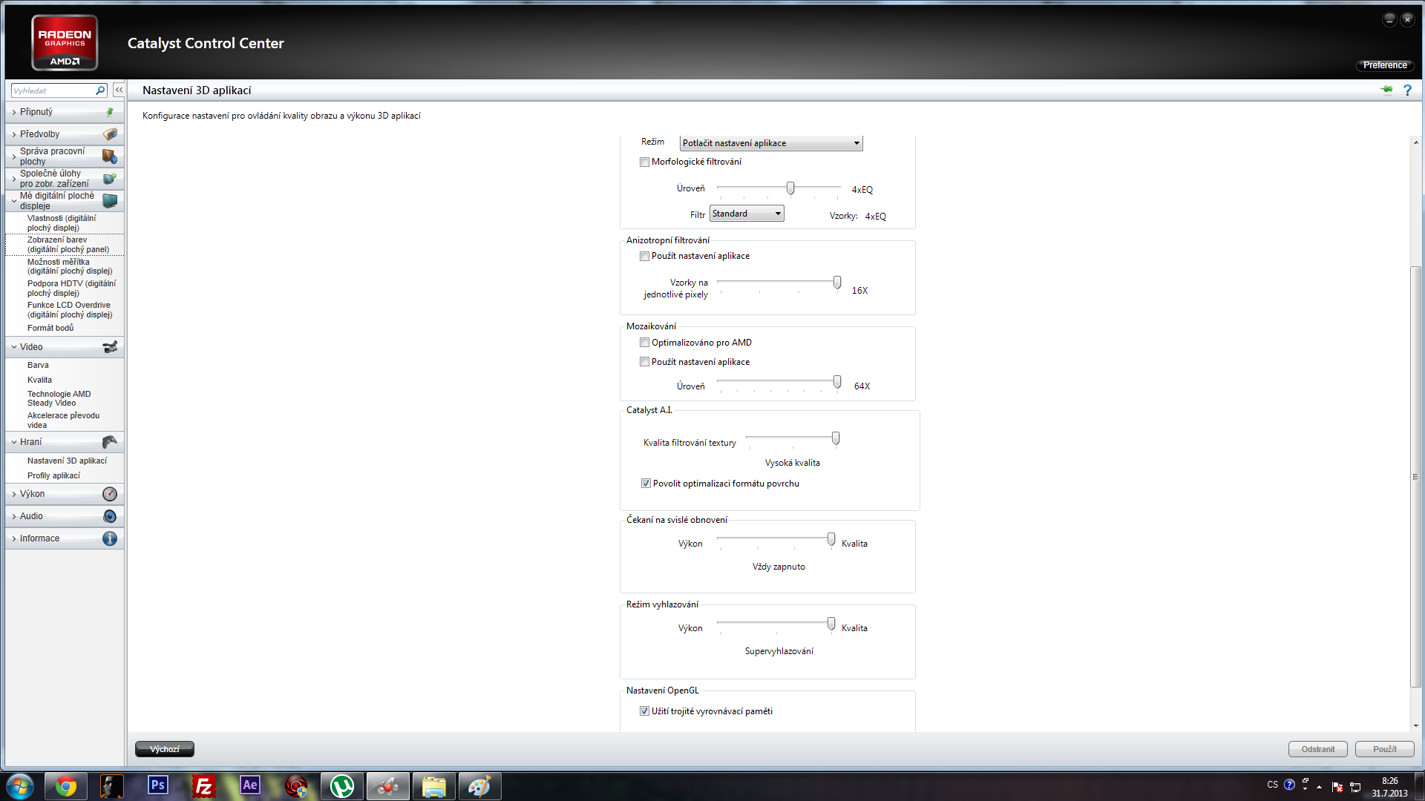
Task: Click the Windows Start button
Action: pyautogui.click(x=20, y=786)
